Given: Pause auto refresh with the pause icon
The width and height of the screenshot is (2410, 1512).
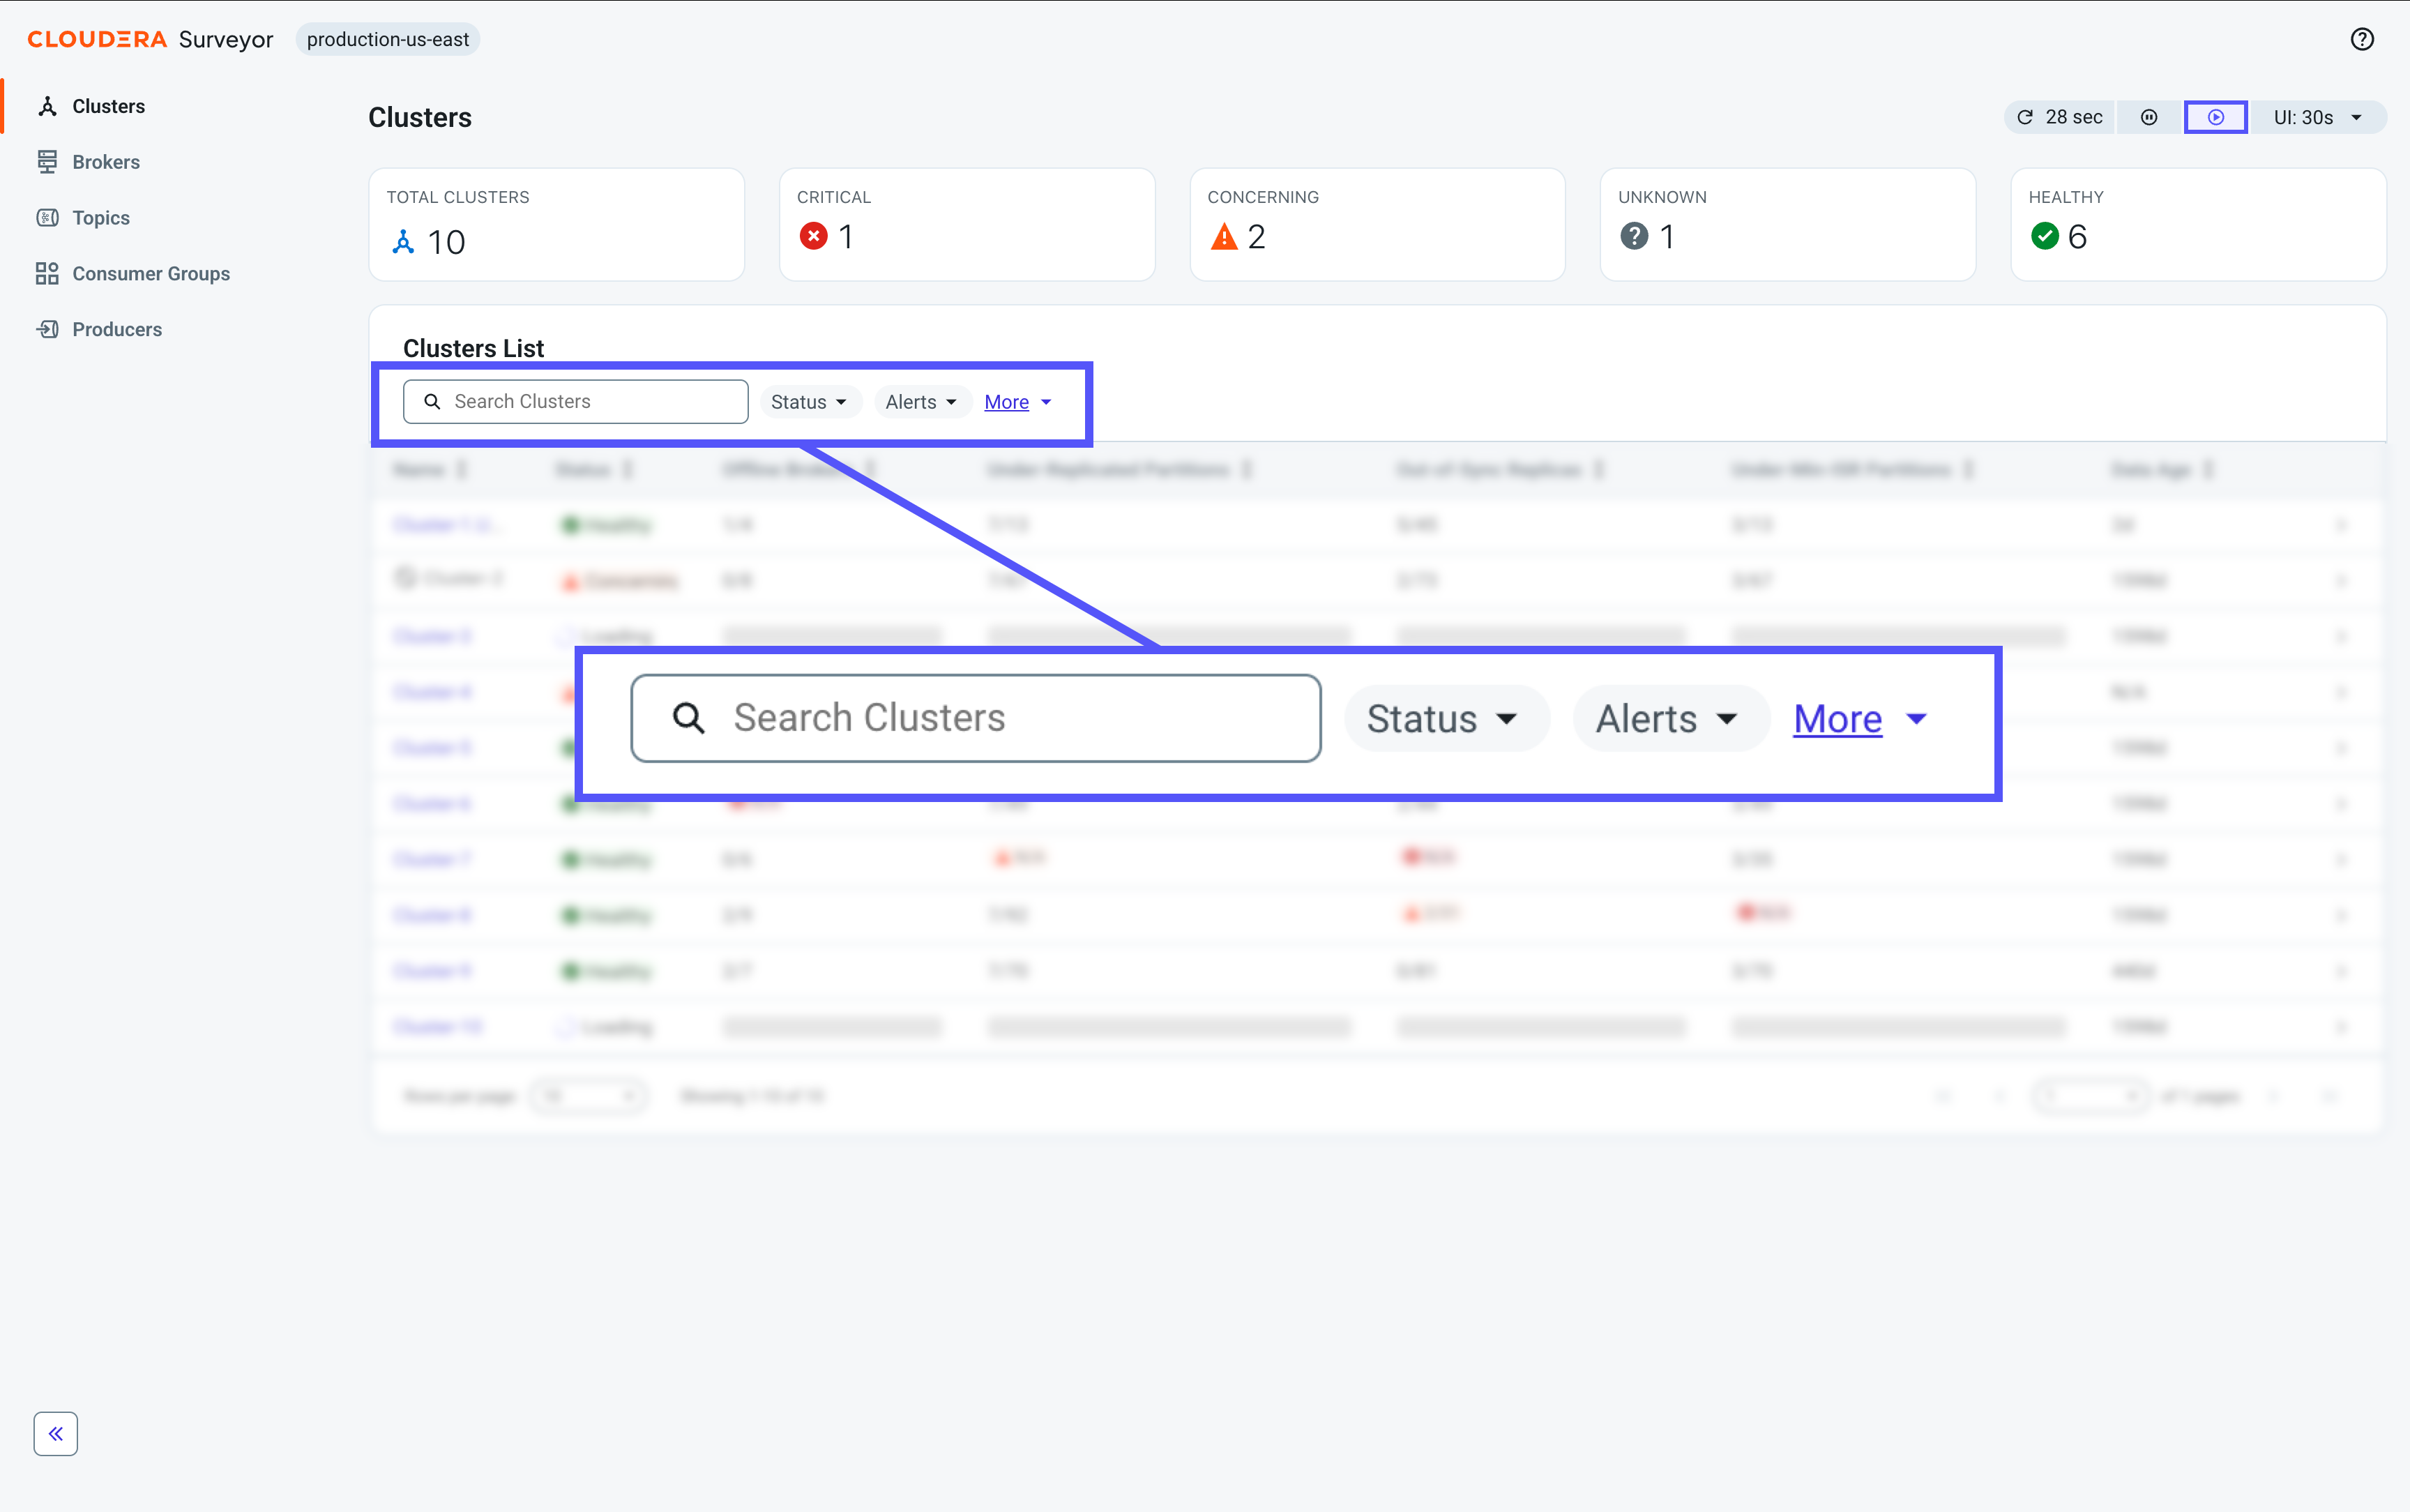Looking at the screenshot, I should (2149, 117).
